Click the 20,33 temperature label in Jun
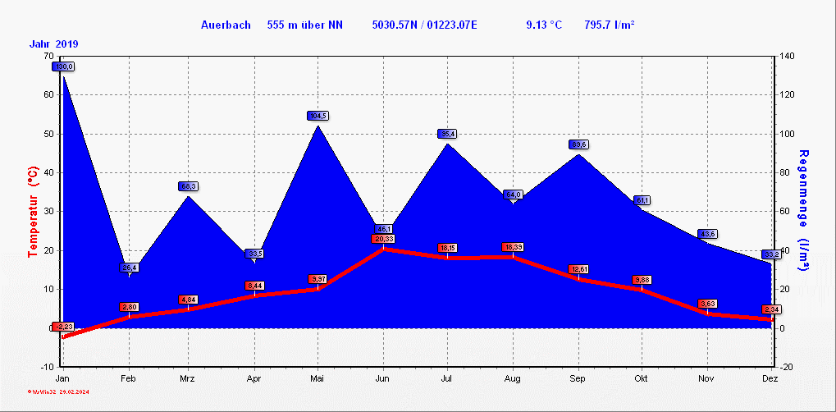The width and height of the screenshot is (836, 412). pyautogui.click(x=383, y=239)
